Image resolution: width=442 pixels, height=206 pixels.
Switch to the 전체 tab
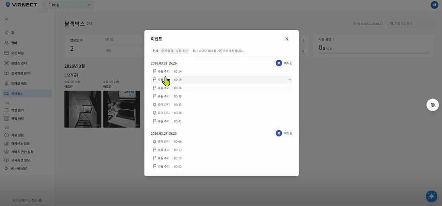155,51
